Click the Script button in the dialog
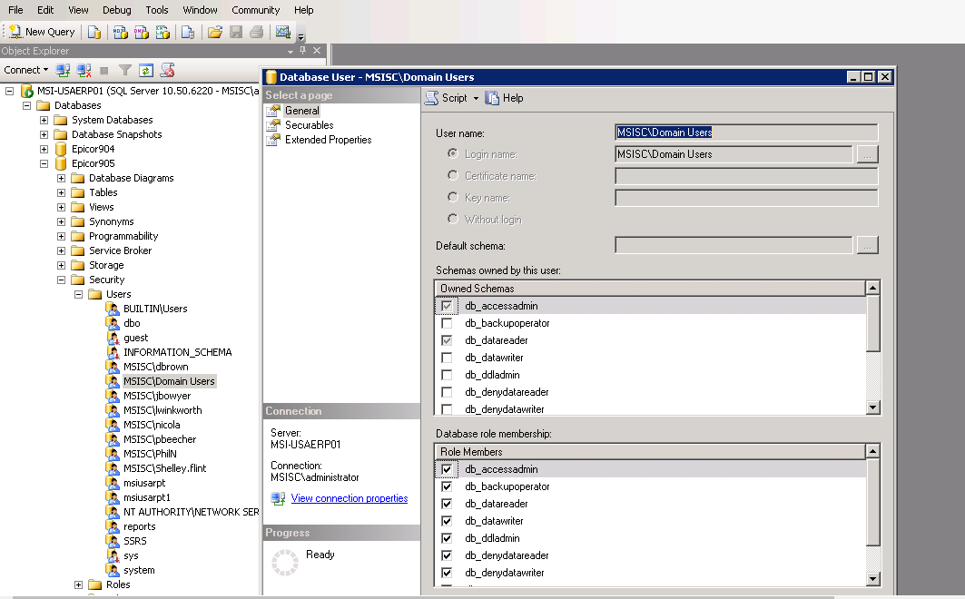This screenshot has width=965, height=599. tap(447, 98)
